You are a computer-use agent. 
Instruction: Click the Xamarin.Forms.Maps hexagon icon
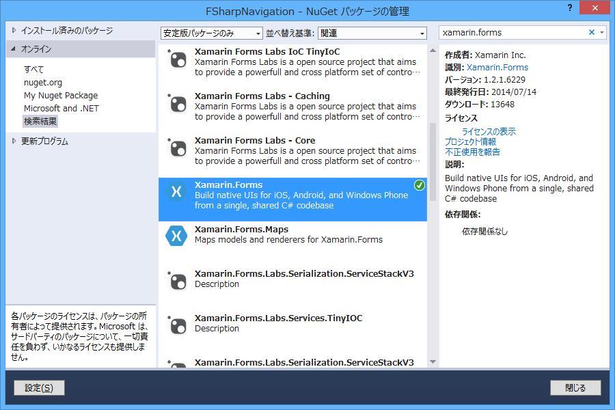(x=176, y=236)
